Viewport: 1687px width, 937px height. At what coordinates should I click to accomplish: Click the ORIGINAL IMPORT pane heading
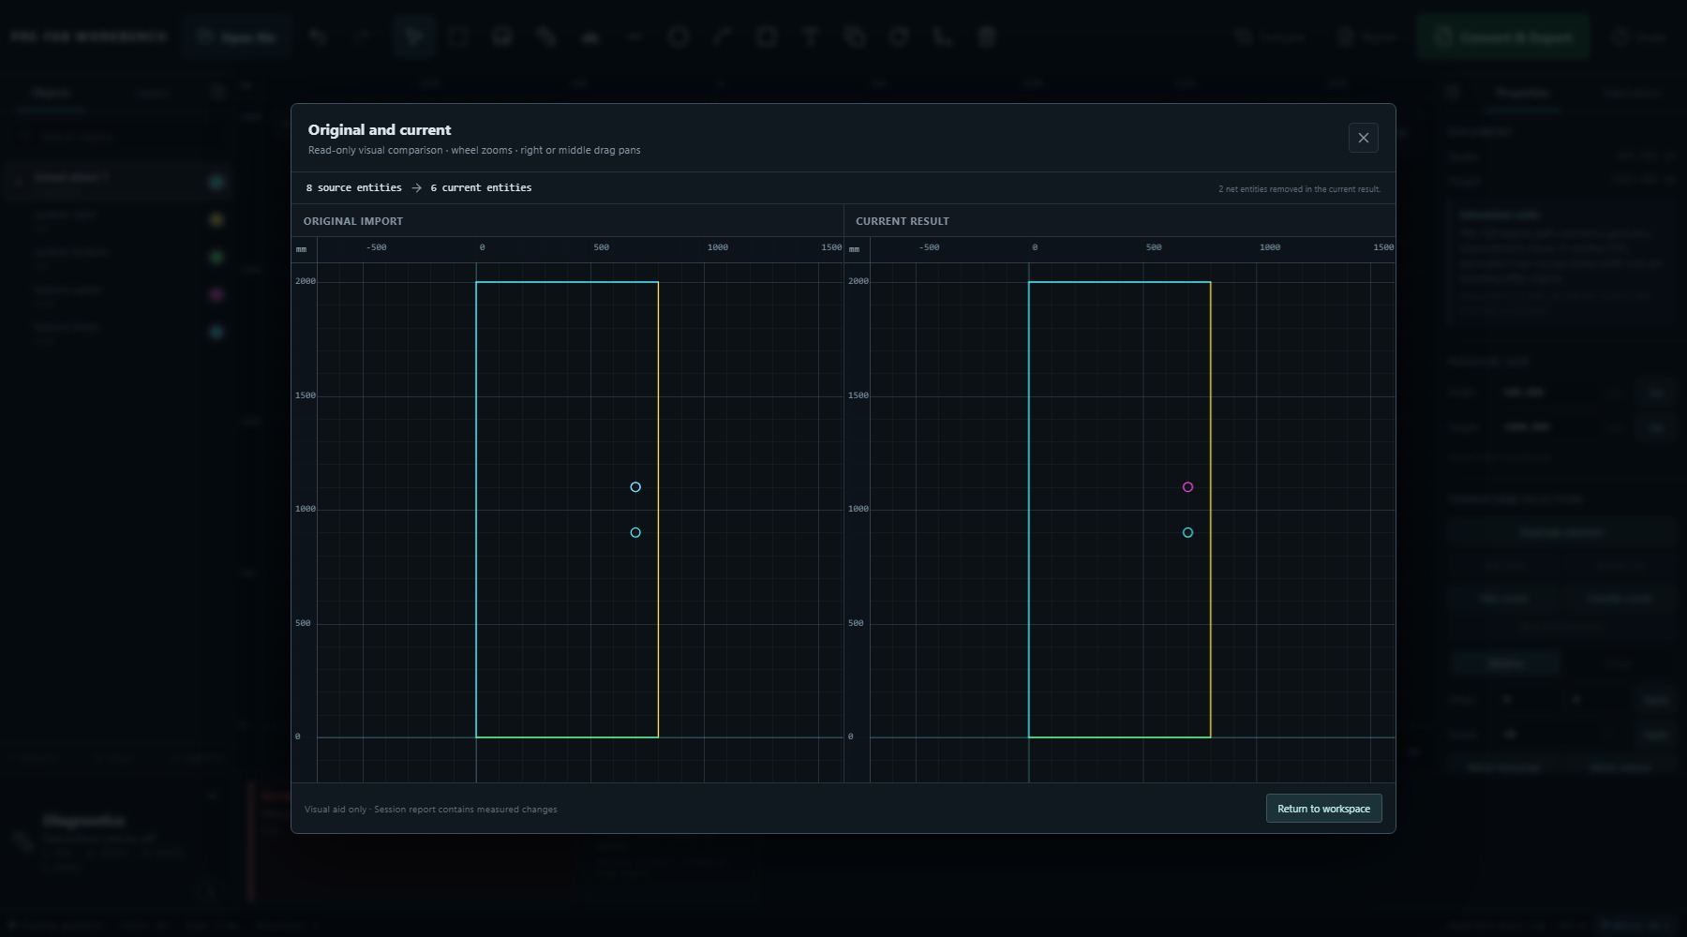pos(353,221)
